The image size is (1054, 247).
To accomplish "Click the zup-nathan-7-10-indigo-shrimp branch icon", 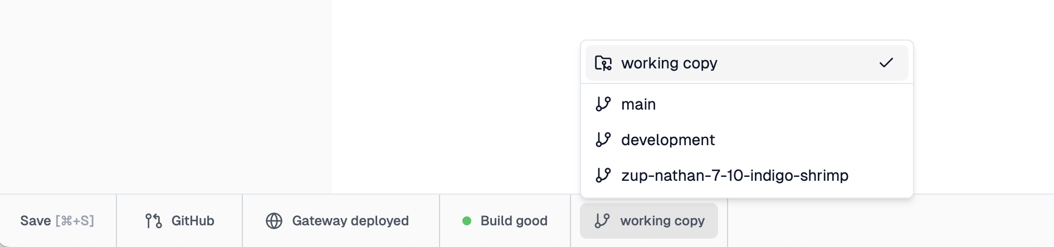I will [x=603, y=175].
